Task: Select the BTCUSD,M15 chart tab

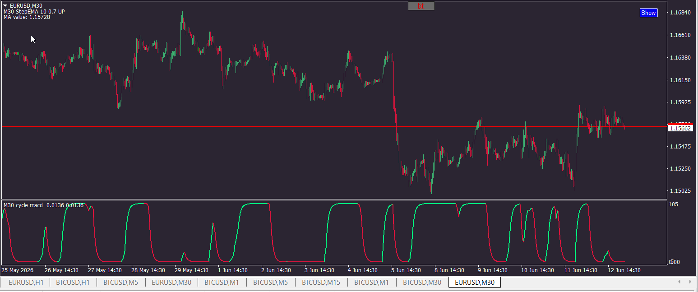Action: [321, 283]
